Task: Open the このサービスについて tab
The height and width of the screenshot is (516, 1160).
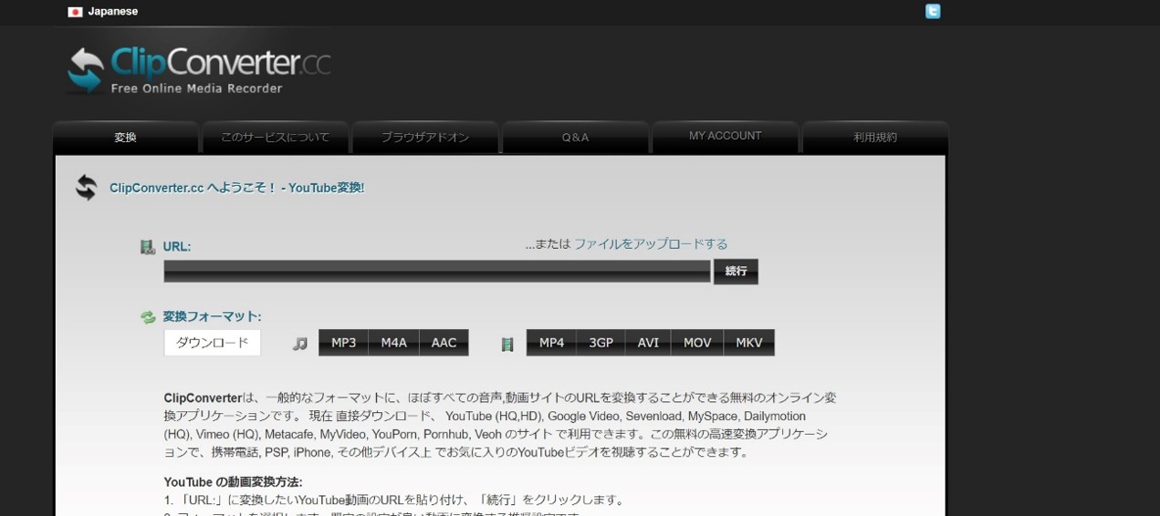Action: [x=275, y=138]
